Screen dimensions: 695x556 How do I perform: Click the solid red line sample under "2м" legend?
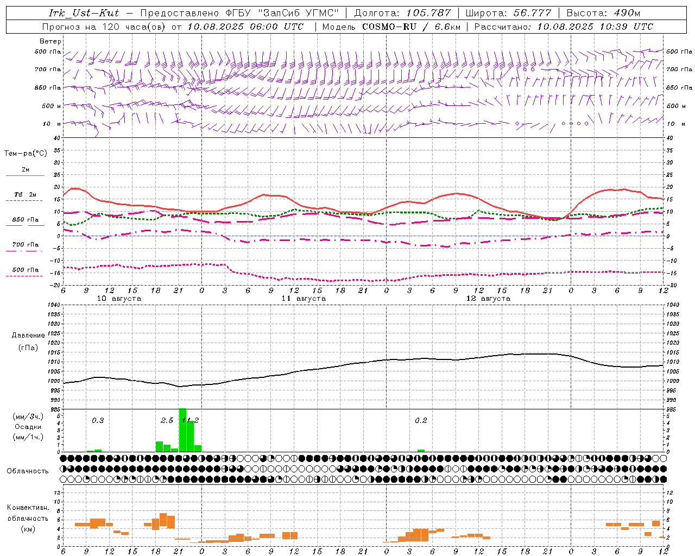click(25, 175)
